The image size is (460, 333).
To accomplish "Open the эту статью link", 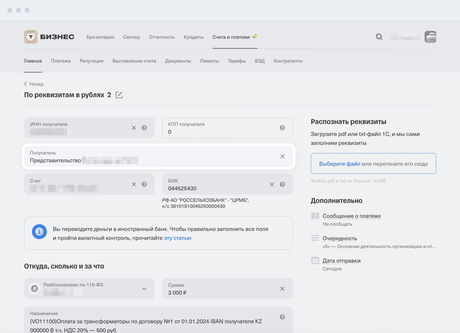I will coord(177,238).
